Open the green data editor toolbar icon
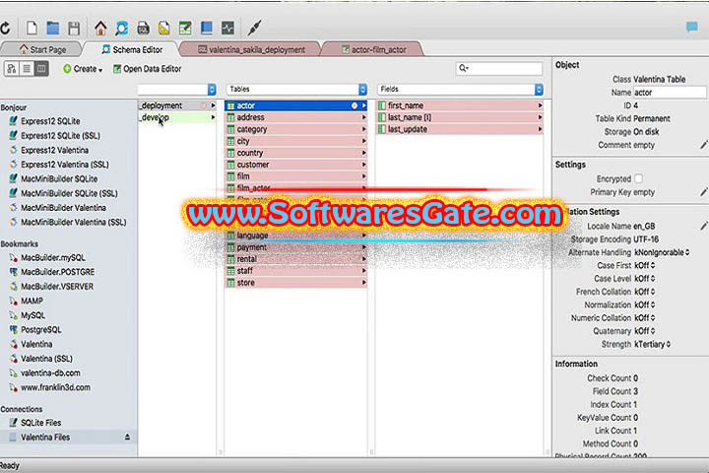Screen dimensions: 709x473 coord(185,28)
